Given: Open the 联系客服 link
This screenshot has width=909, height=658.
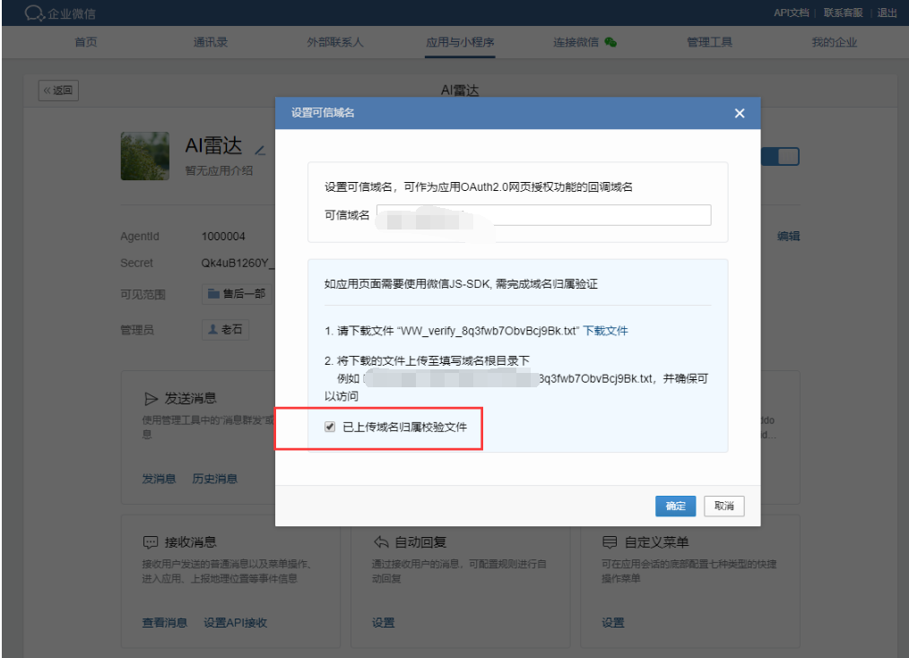Looking at the screenshot, I should click(x=843, y=13).
